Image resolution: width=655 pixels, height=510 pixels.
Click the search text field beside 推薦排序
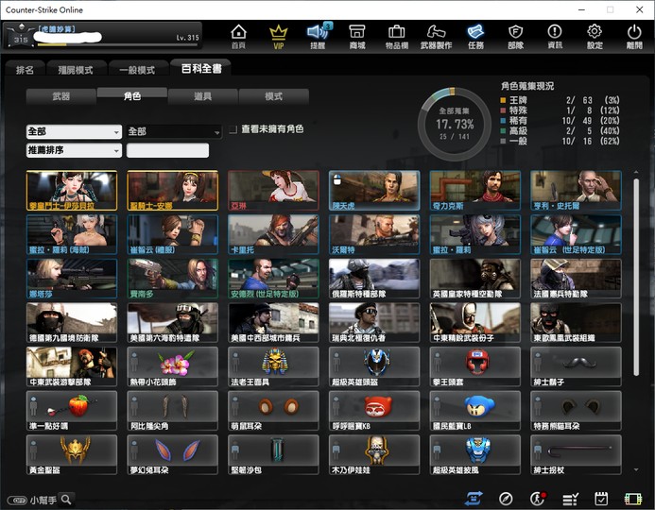[167, 150]
